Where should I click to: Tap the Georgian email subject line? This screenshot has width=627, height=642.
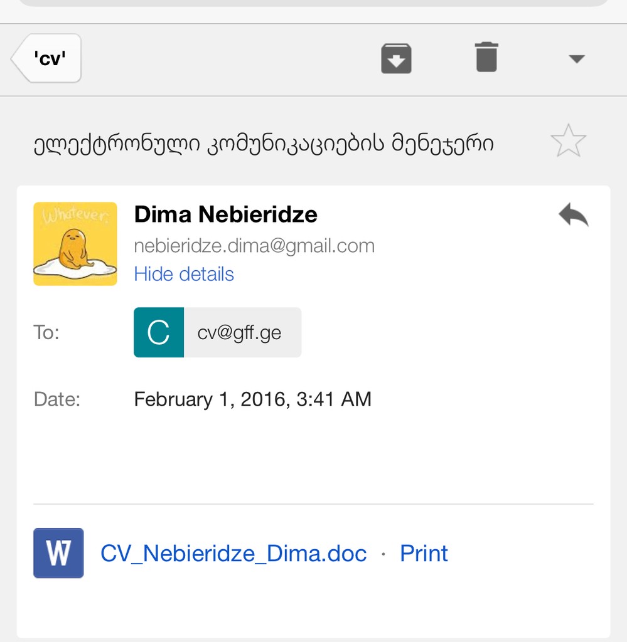pos(264,143)
